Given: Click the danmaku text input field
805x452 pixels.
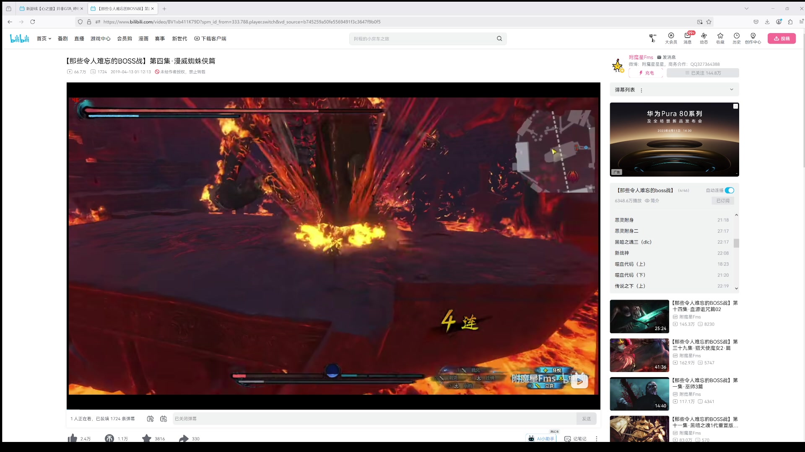Looking at the screenshot, I should 374,419.
